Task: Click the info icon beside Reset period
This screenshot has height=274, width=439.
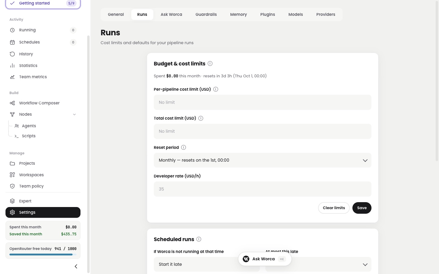Action: [x=184, y=147]
